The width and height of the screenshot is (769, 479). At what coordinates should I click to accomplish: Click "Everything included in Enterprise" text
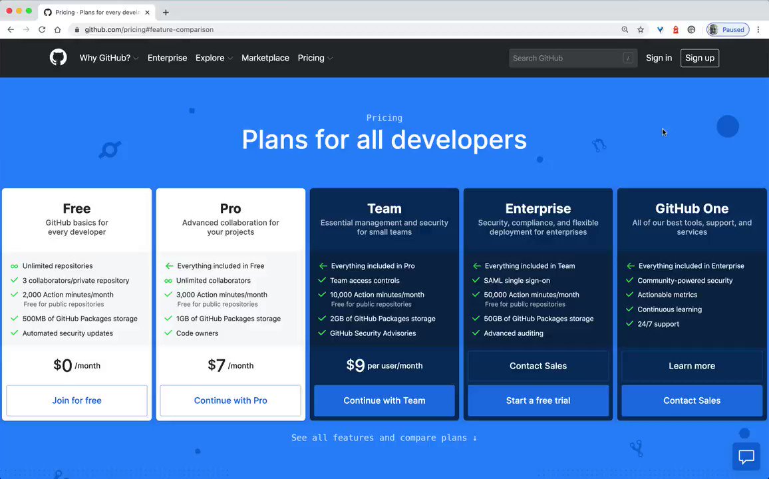(692, 265)
